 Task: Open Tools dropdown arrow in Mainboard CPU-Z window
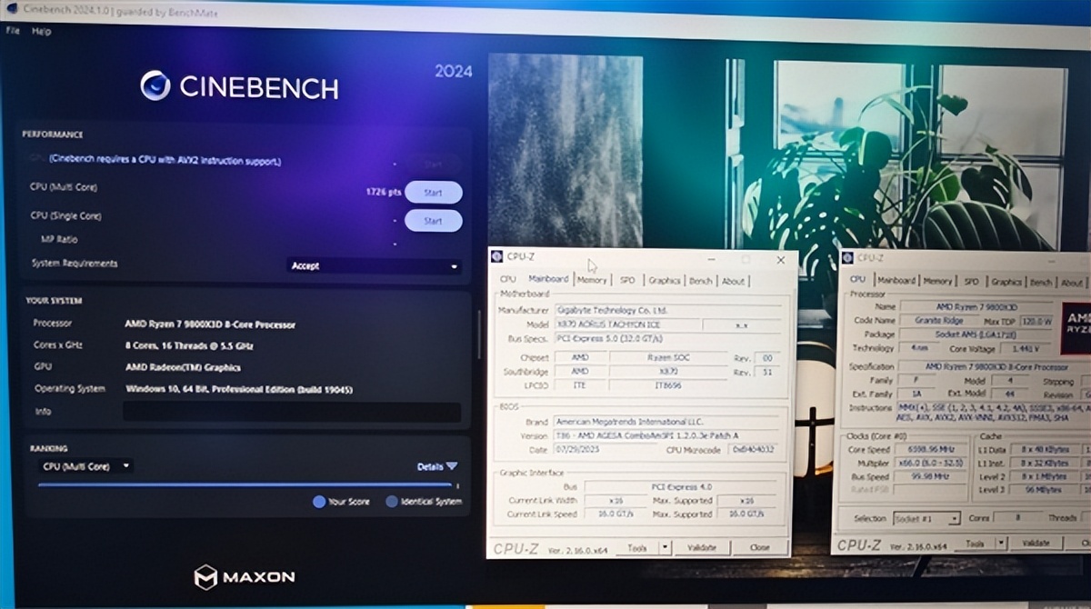pyautogui.click(x=666, y=548)
